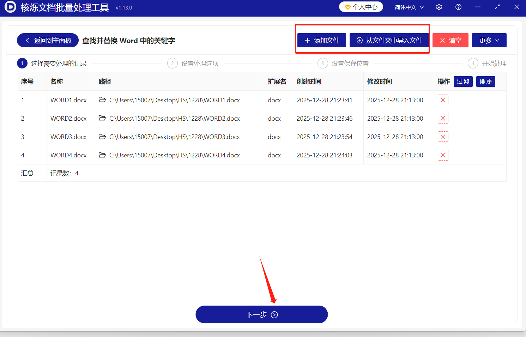526x337 pixels.
Task: Click folder icon beside WORD3.docx path
Action: [x=101, y=137]
